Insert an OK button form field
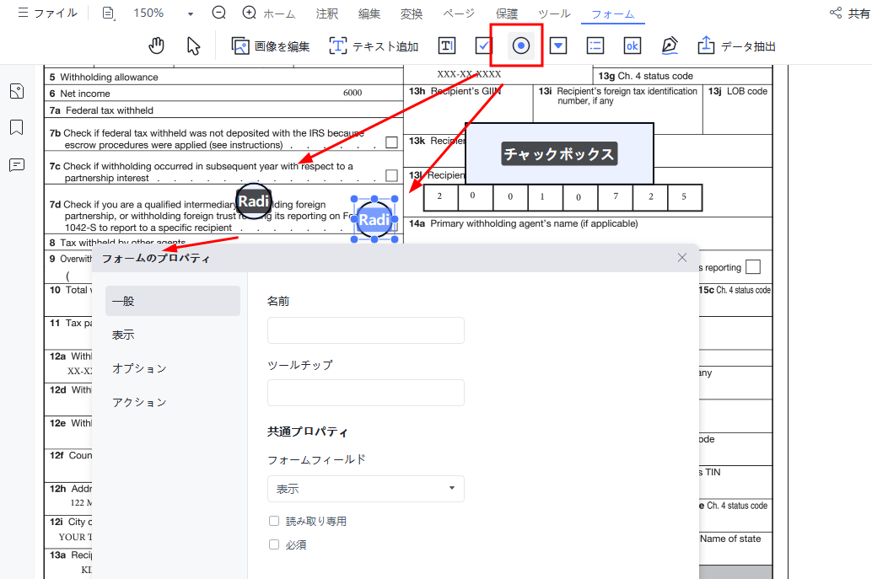 pos(632,46)
